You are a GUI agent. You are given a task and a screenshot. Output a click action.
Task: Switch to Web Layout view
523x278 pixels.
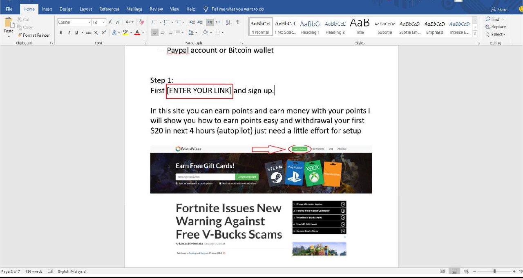[465, 271]
